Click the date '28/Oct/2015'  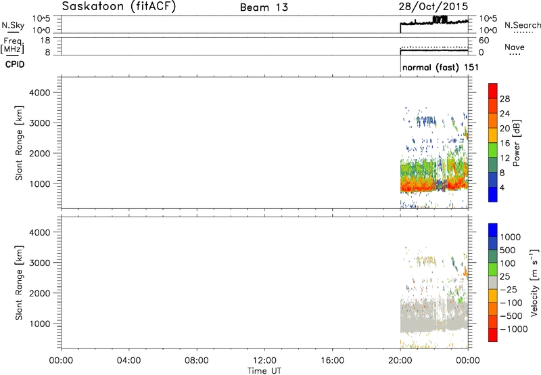click(x=433, y=7)
